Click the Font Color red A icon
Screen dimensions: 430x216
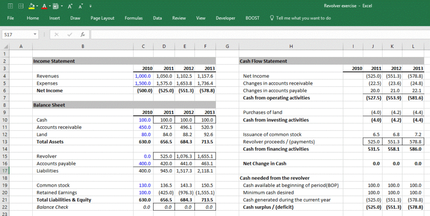(x=44, y=6)
